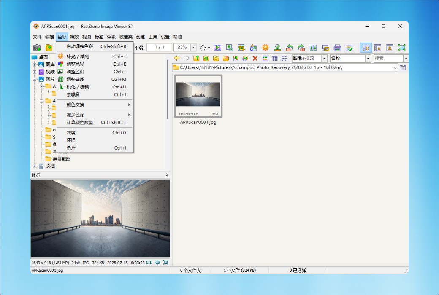This screenshot has height=295, width=439.
Task: Click the compare images two-trees icon
Action: (313, 48)
